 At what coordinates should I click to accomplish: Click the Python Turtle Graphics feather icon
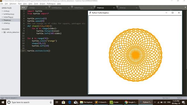[x=90, y=13]
